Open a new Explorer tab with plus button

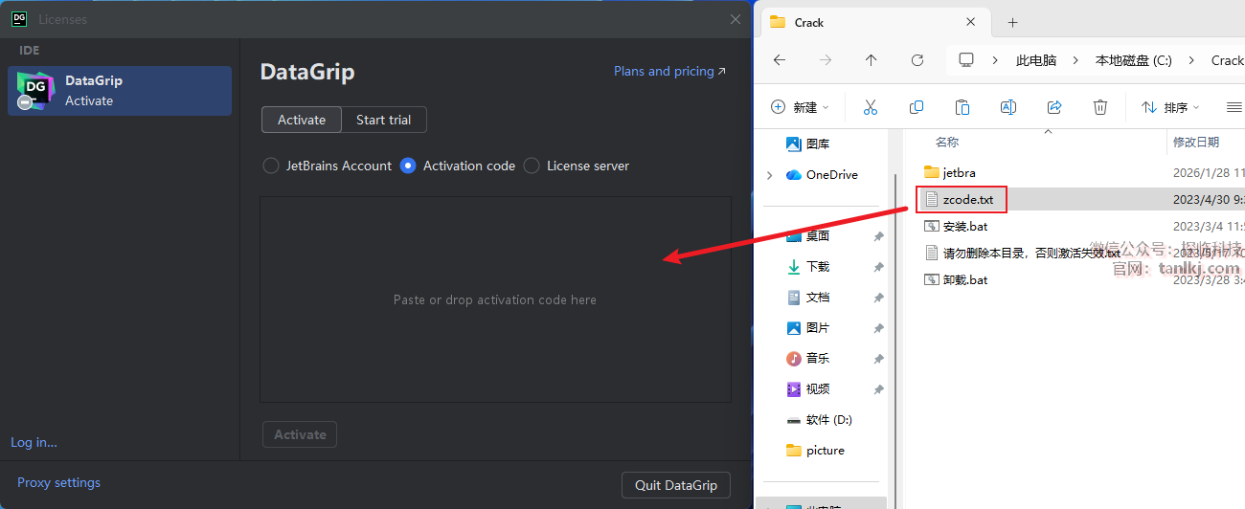pos(1012,22)
